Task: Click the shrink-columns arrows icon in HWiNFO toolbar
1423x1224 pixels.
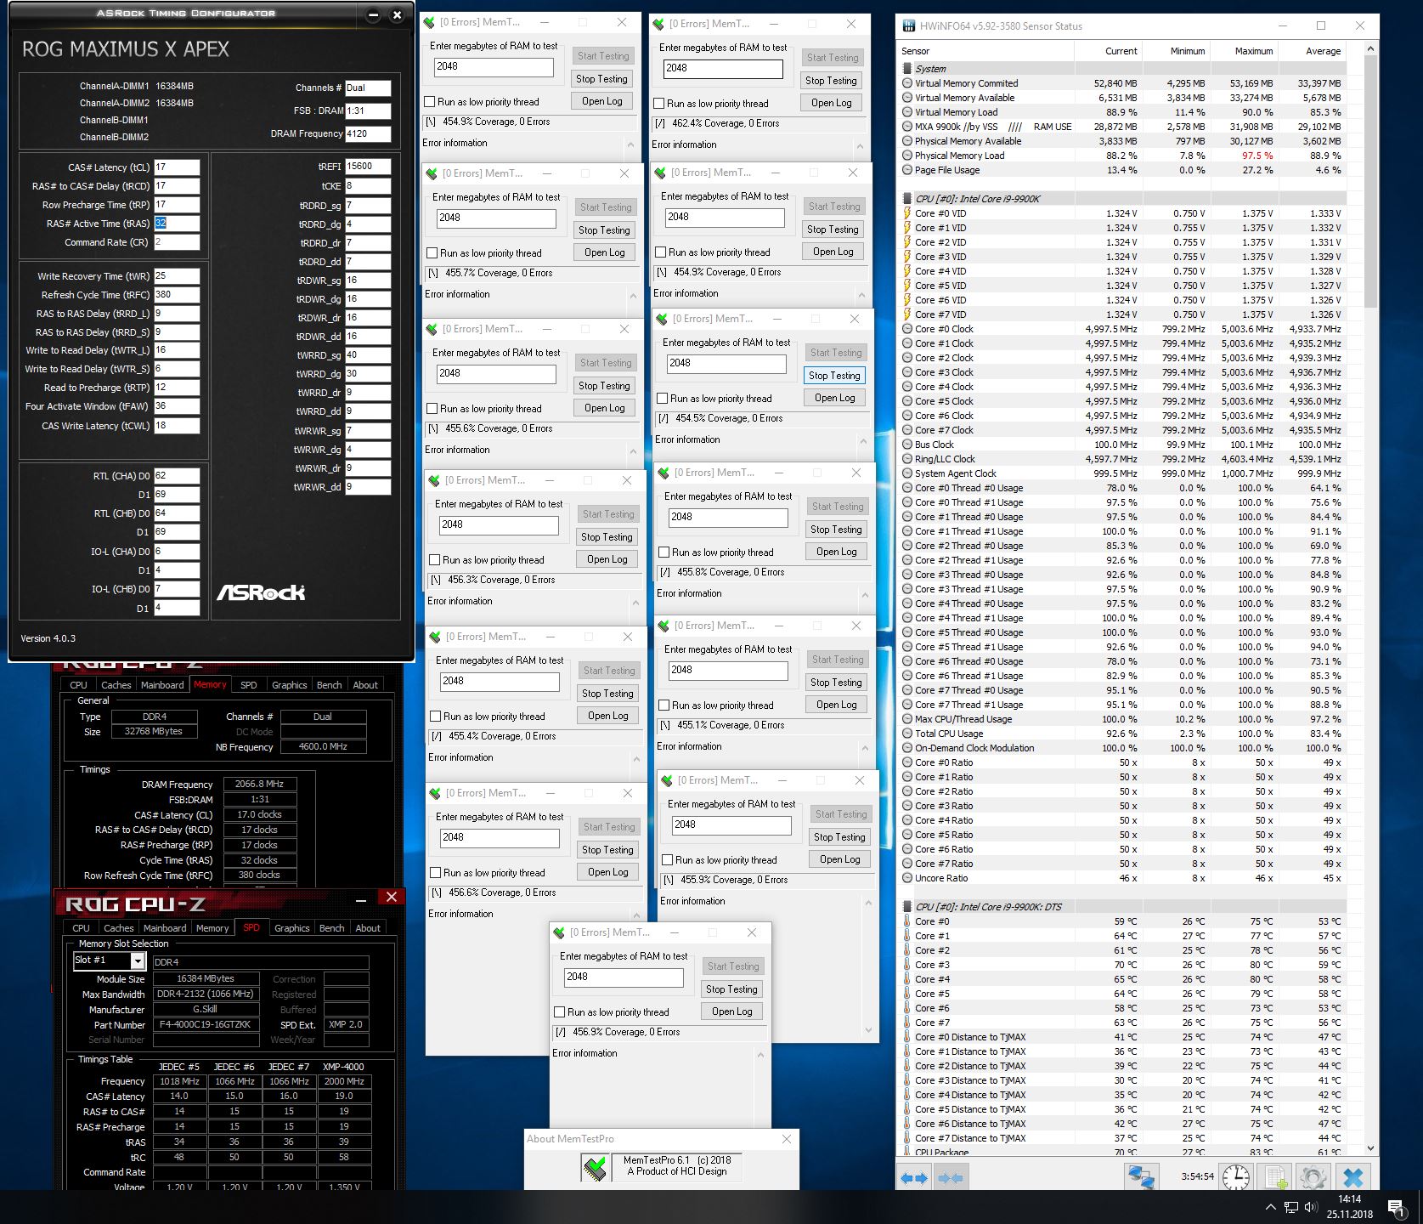Action: coord(951,1178)
